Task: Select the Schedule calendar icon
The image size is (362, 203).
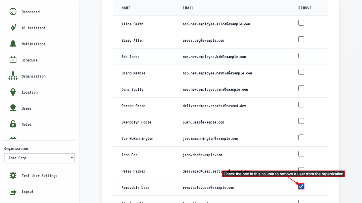Action: 13,60
